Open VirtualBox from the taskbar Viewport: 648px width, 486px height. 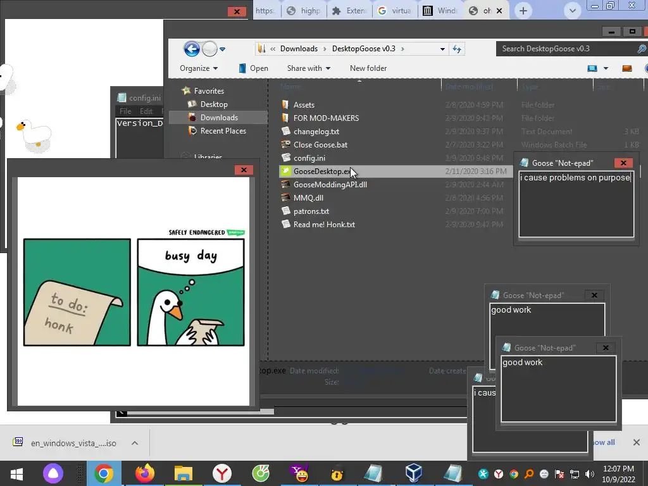pyautogui.click(x=413, y=473)
